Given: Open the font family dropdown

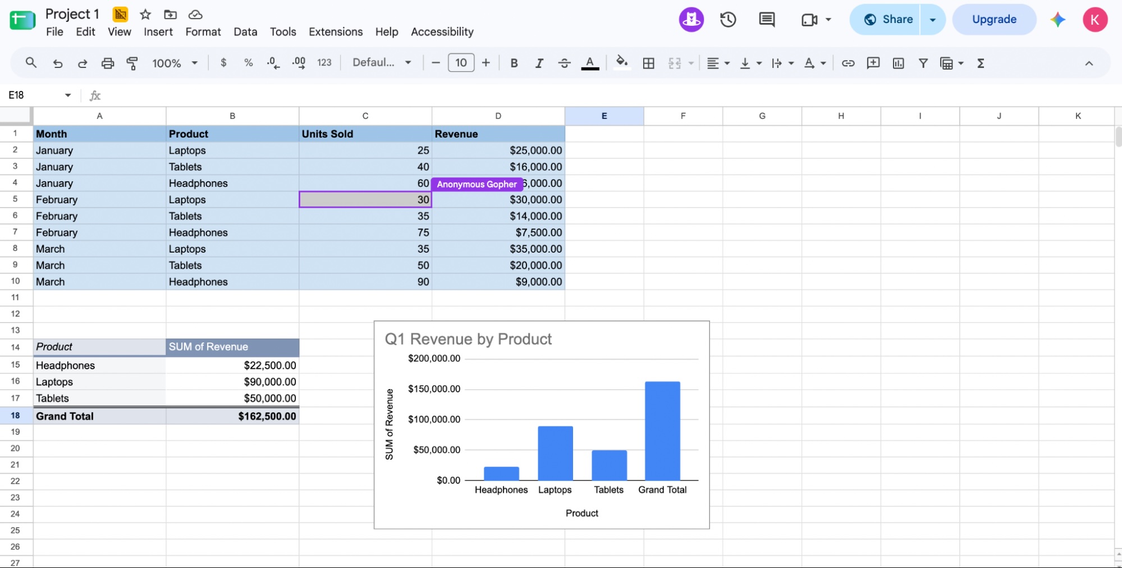Looking at the screenshot, I should pyautogui.click(x=382, y=63).
